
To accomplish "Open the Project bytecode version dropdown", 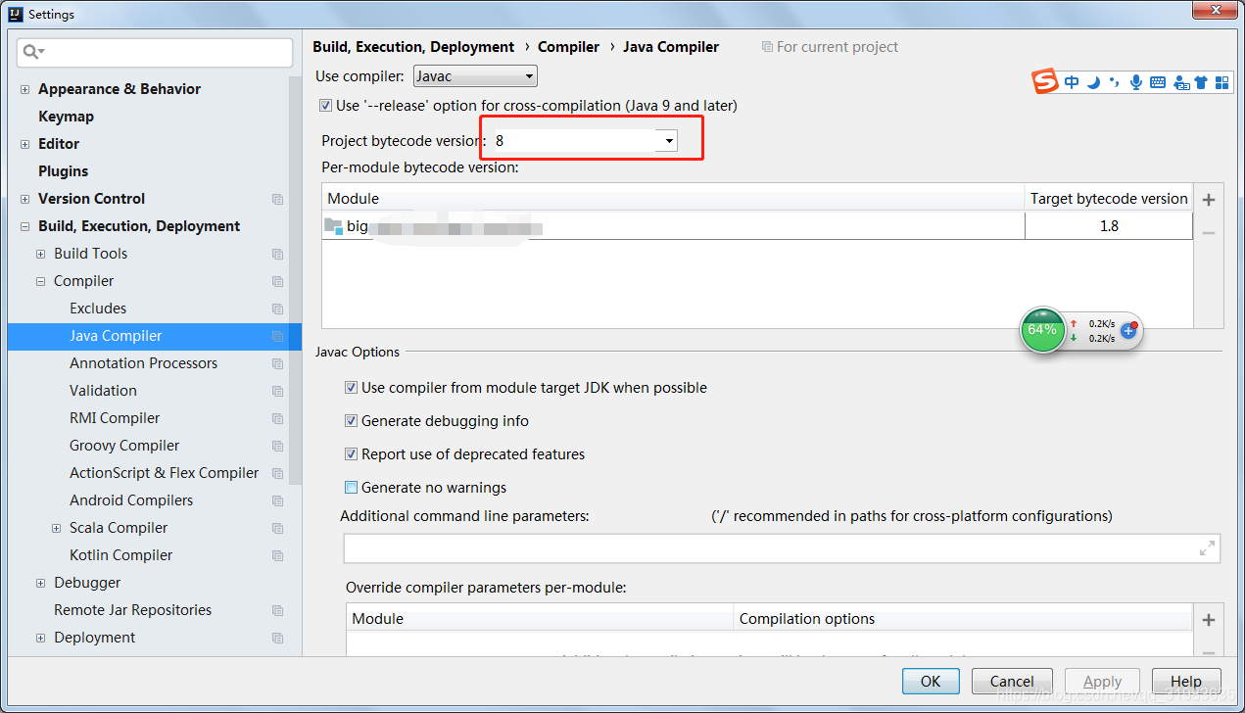I will 667,140.
